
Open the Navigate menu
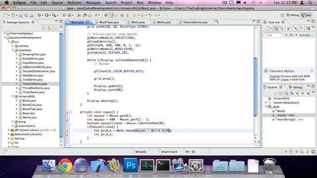(x=93, y=2)
